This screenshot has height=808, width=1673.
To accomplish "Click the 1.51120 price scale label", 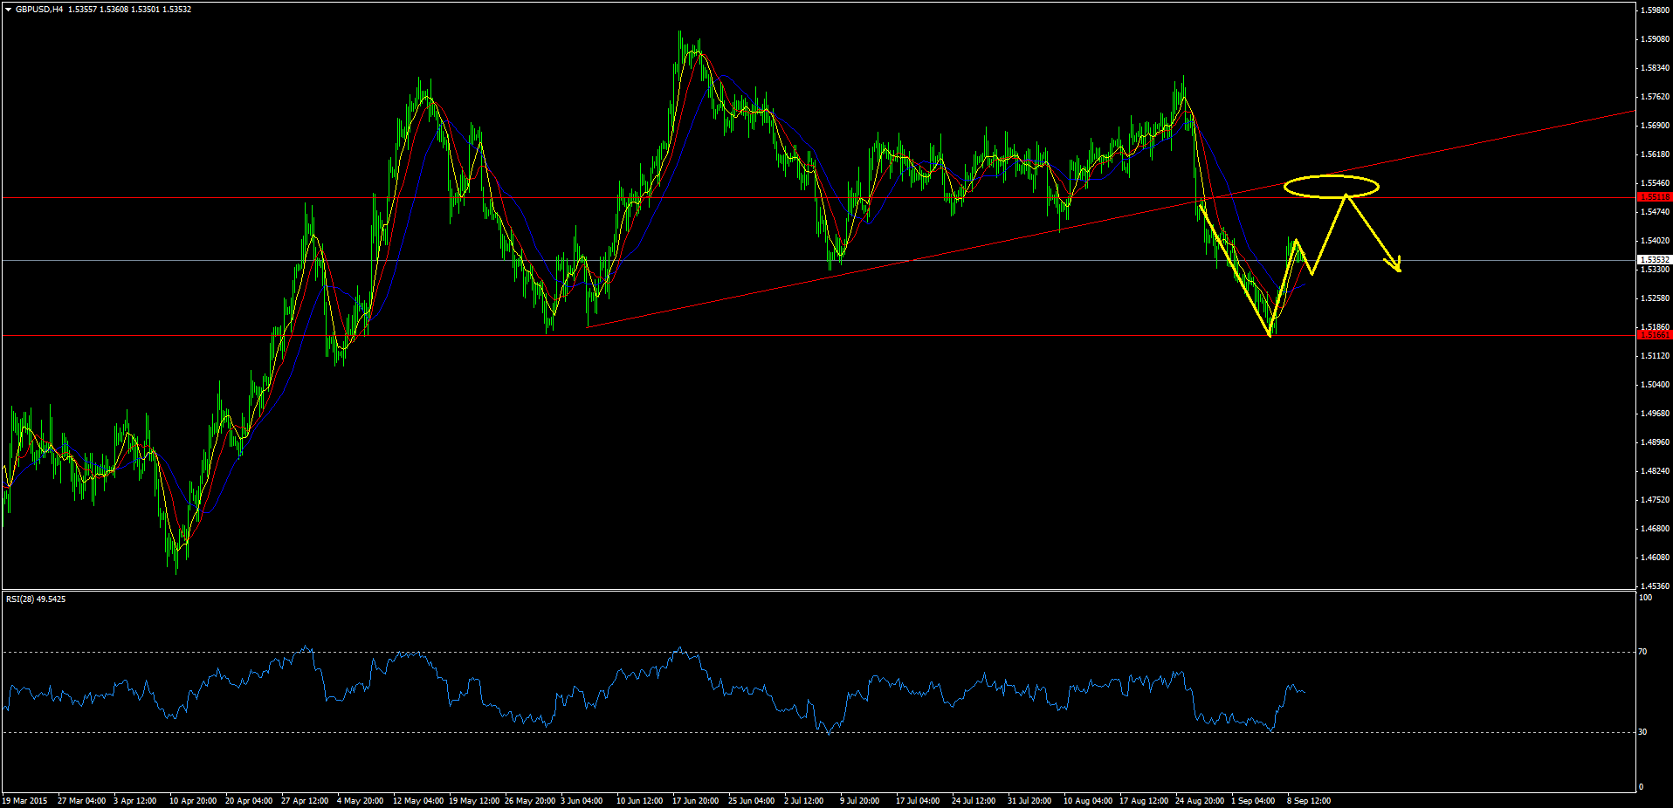I will coord(1656,356).
